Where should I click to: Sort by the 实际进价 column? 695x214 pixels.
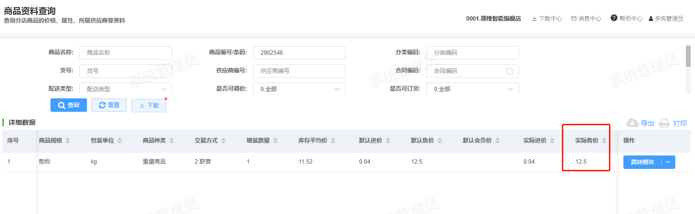coord(552,141)
